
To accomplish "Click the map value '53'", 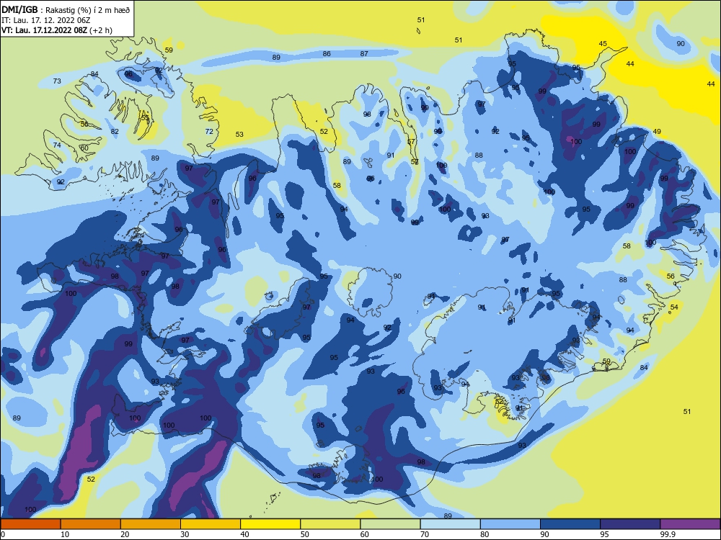I will click(239, 135).
